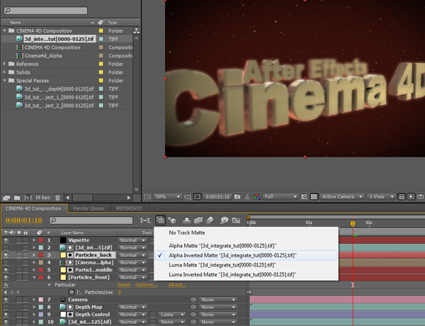Toggle fast previews icon in viewer
The image size is (425, 326).
point(411,196)
